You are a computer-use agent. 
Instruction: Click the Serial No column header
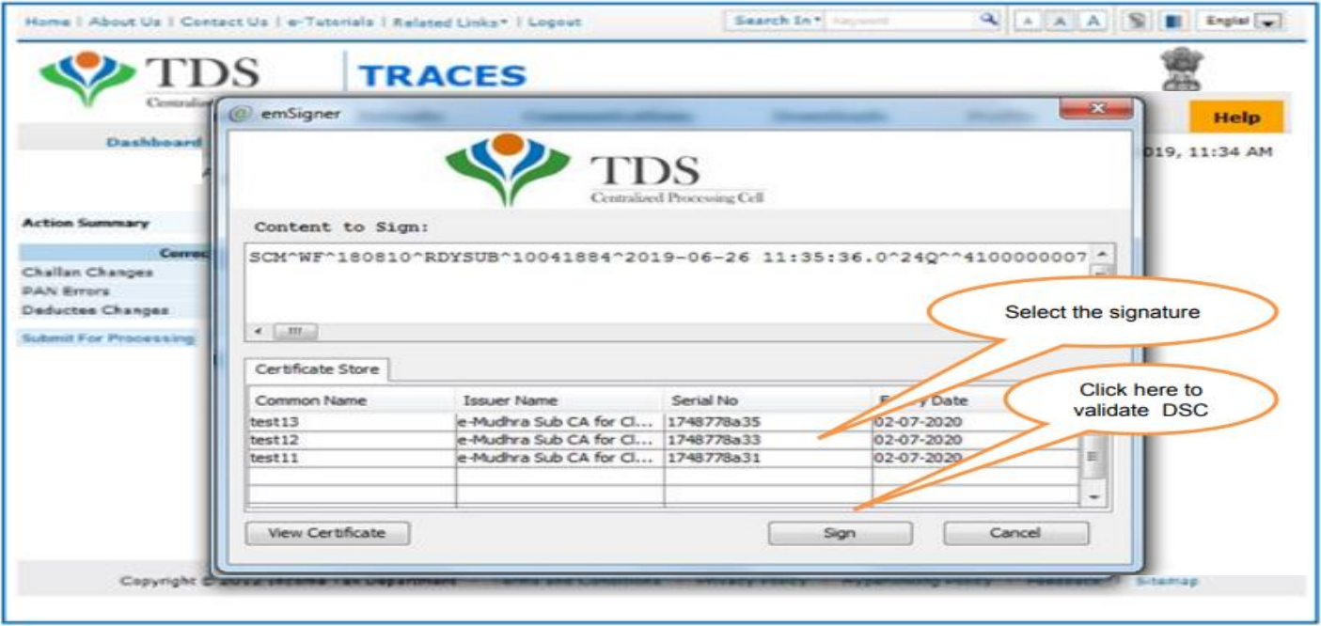(768, 400)
